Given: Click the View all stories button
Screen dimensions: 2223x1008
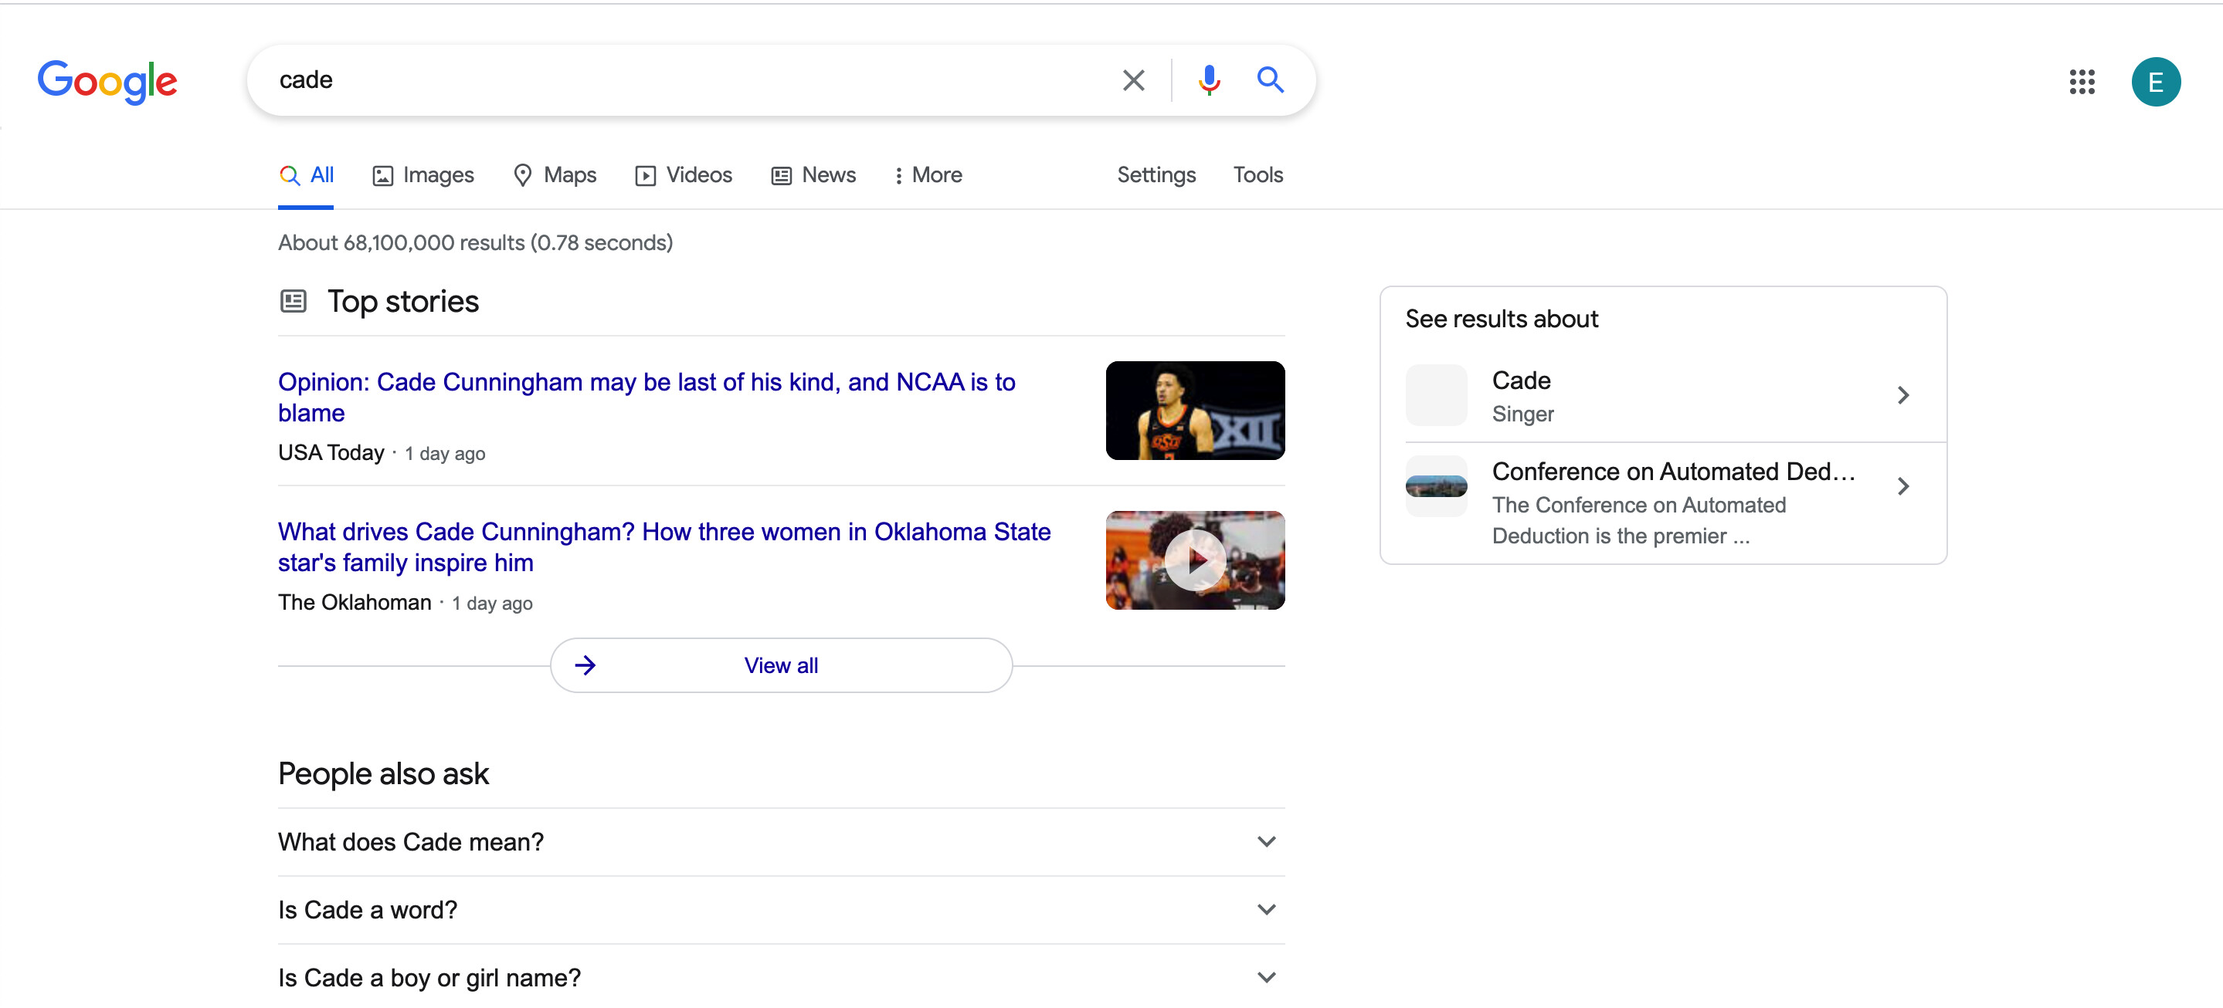Looking at the screenshot, I should coord(780,665).
